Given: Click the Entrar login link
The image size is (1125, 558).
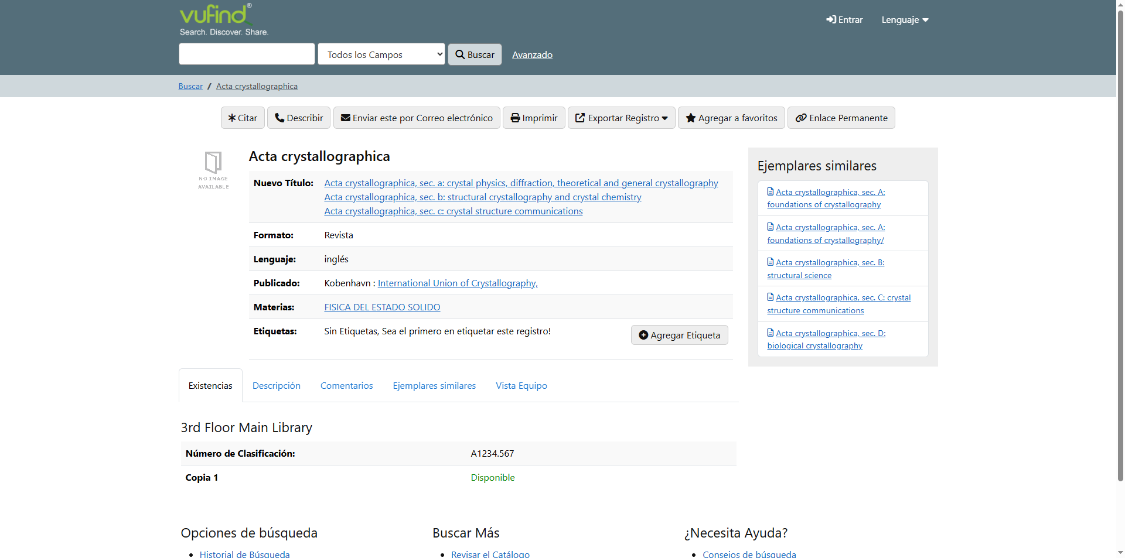Looking at the screenshot, I should pos(844,20).
